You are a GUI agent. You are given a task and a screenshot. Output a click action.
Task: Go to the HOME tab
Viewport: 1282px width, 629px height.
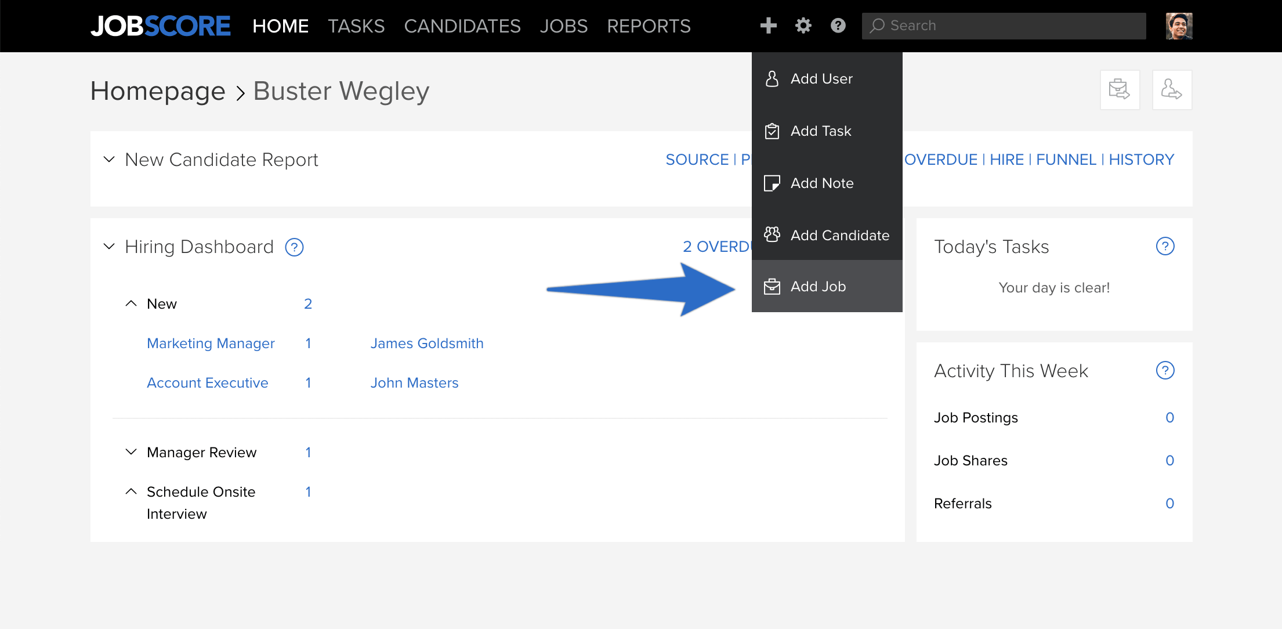[281, 26]
